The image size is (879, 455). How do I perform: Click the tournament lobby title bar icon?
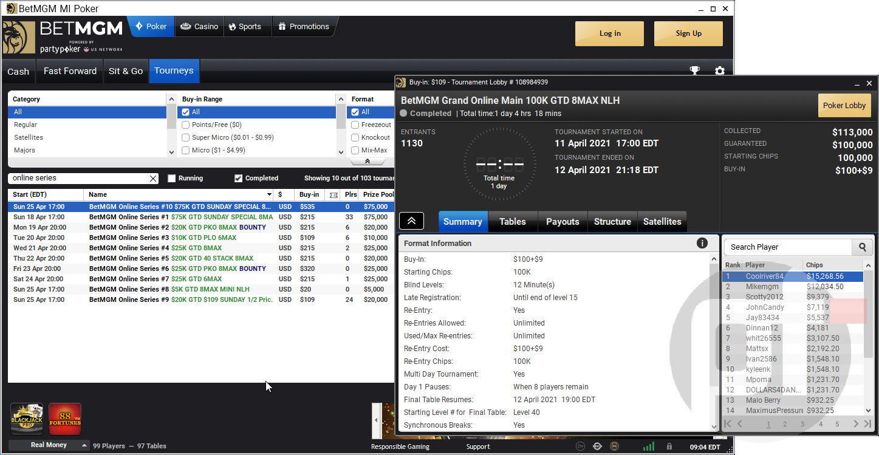point(401,82)
